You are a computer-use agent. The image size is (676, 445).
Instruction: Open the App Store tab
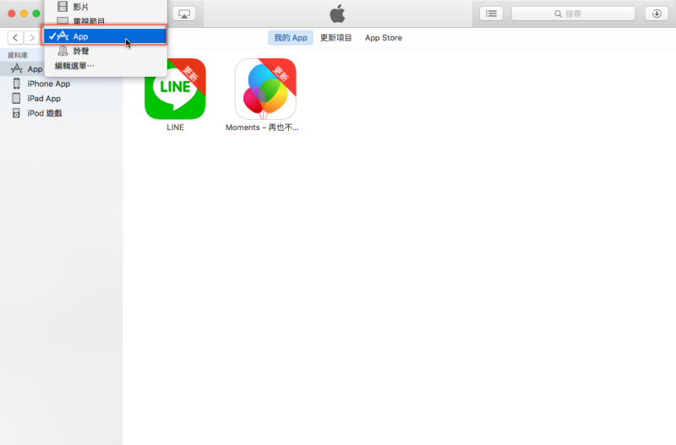(384, 38)
